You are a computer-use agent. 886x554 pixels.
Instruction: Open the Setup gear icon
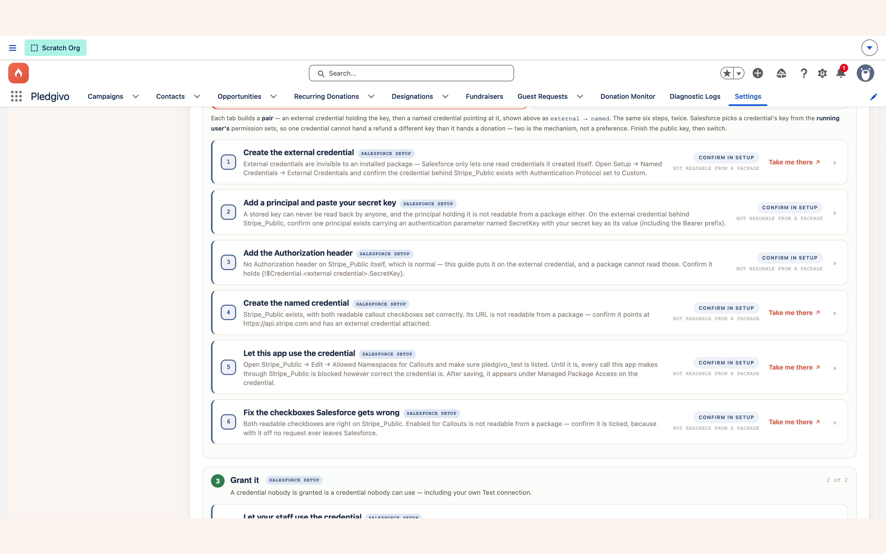[822, 73]
